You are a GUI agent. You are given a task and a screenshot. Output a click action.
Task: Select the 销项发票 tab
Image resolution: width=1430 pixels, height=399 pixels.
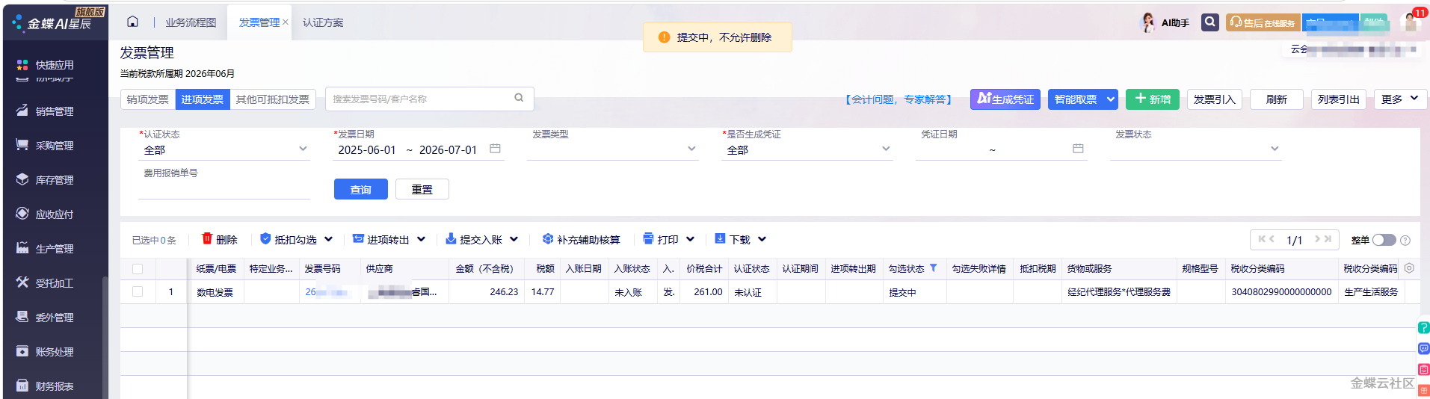point(148,99)
